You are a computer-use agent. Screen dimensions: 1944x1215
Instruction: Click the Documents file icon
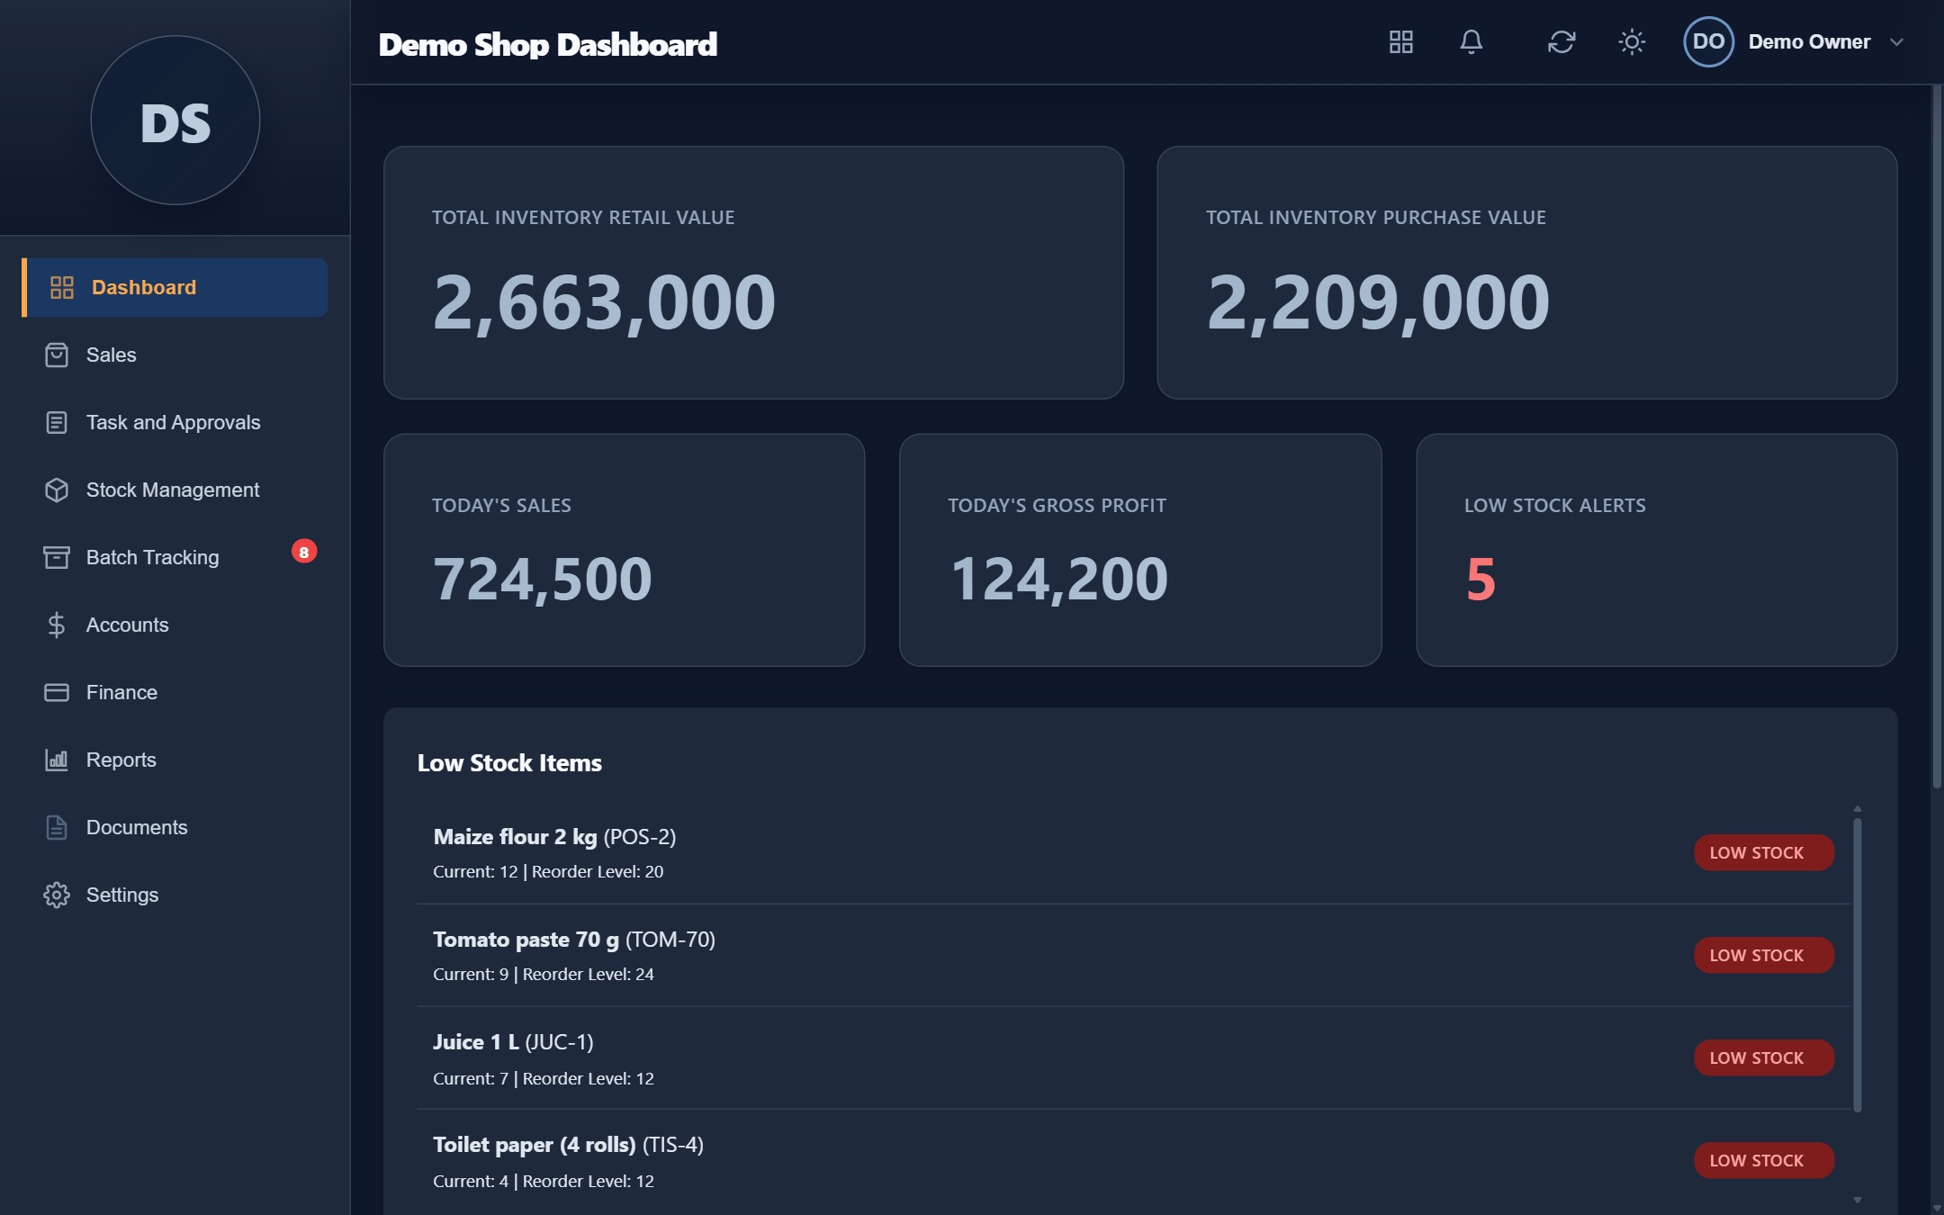point(57,828)
